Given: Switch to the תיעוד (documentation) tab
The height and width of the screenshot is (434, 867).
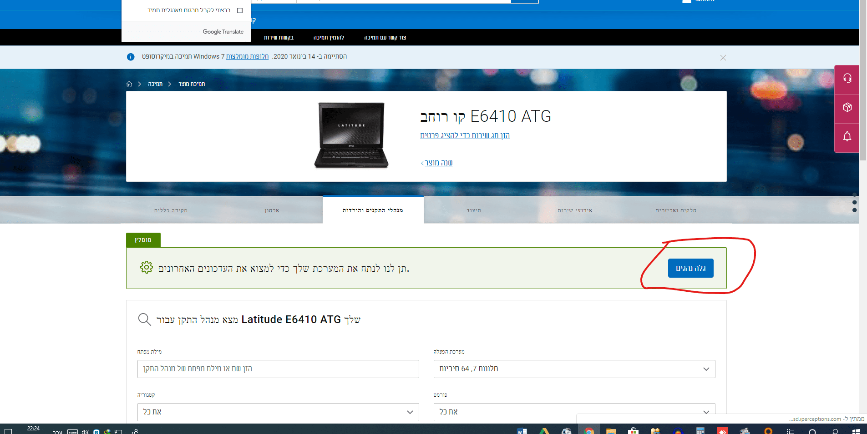Looking at the screenshot, I should tap(475, 210).
